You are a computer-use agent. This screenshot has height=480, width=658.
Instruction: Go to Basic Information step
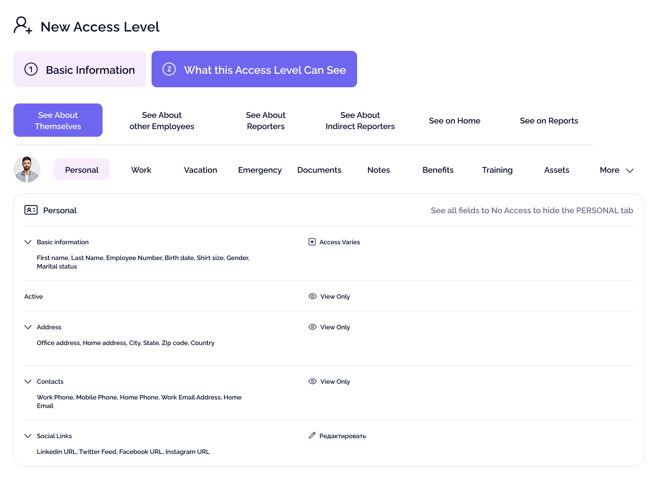[x=80, y=69]
